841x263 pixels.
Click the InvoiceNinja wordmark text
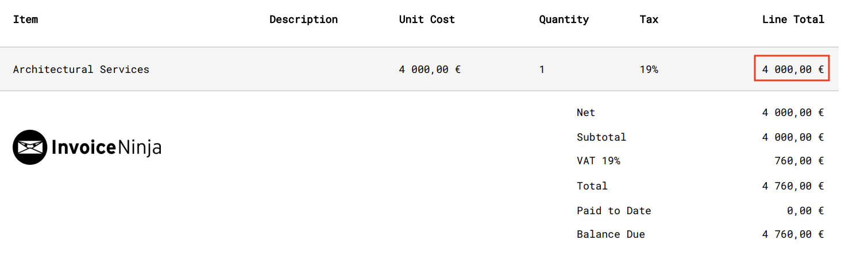(x=106, y=148)
